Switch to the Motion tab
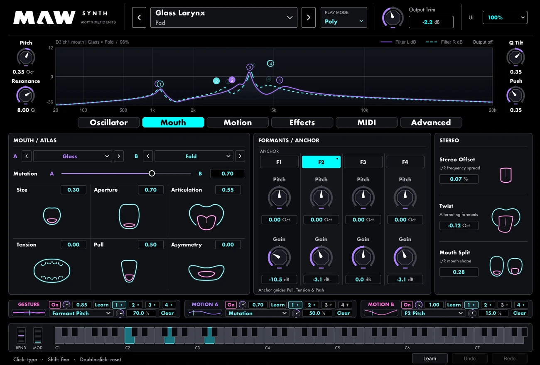This screenshot has width=540, height=365. 238,122
